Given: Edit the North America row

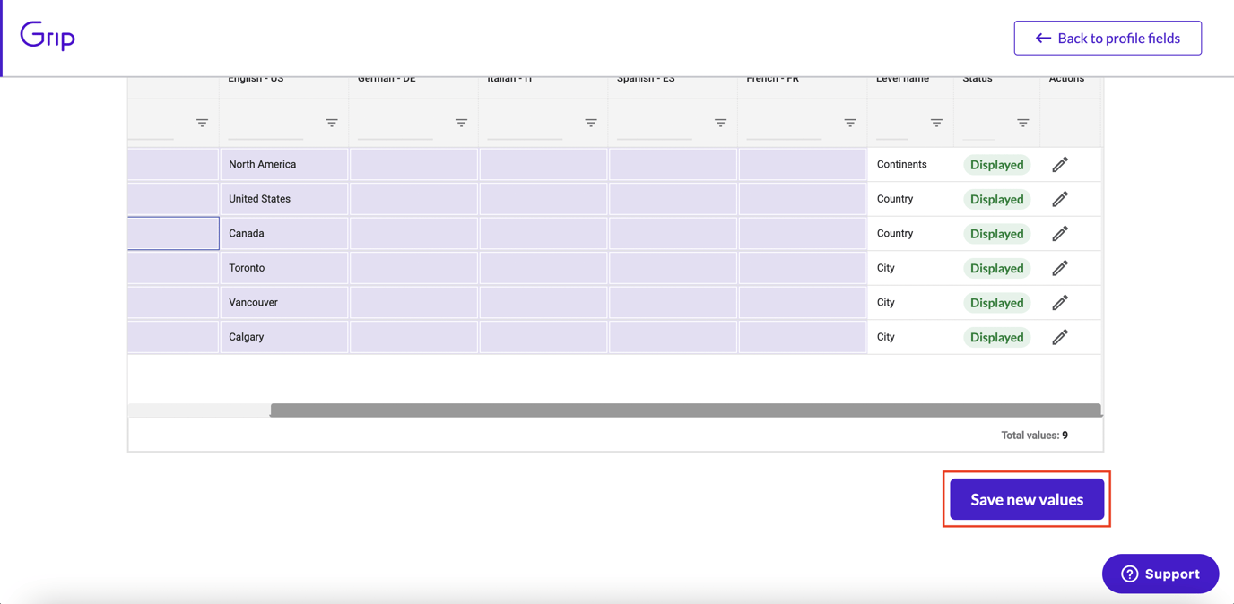Looking at the screenshot, I should pyautogui.click(x=1060, y=165).
